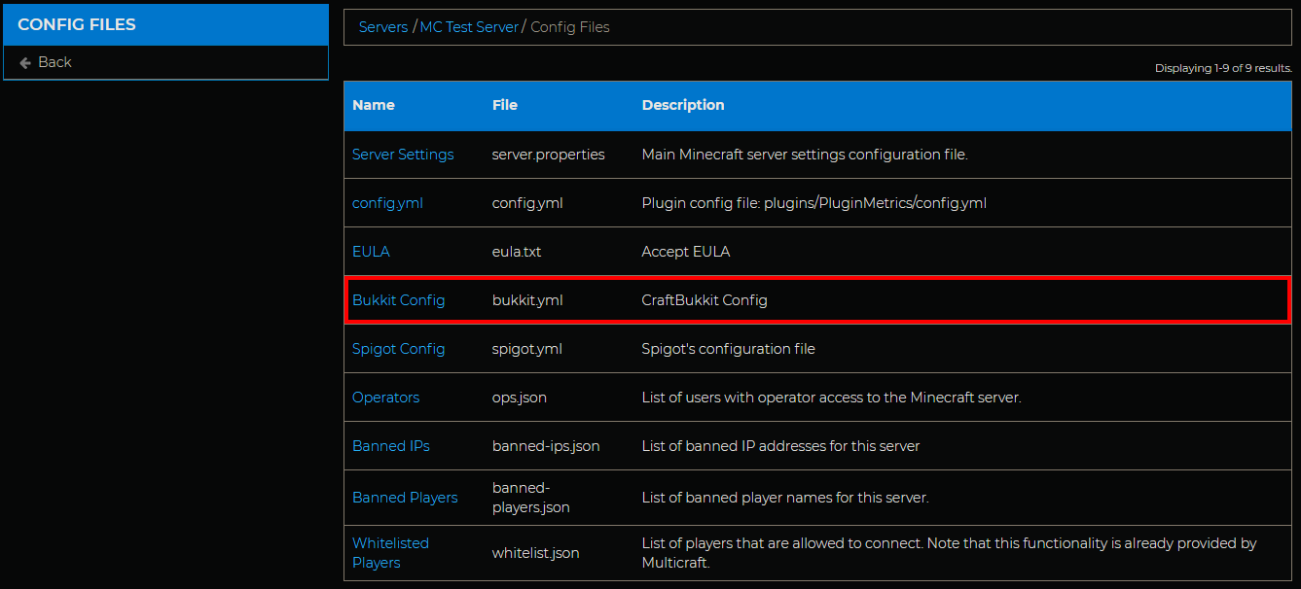Go back via the Back menu item
Viewport: 1301px width, 589px height.
(x=54, y=62)
